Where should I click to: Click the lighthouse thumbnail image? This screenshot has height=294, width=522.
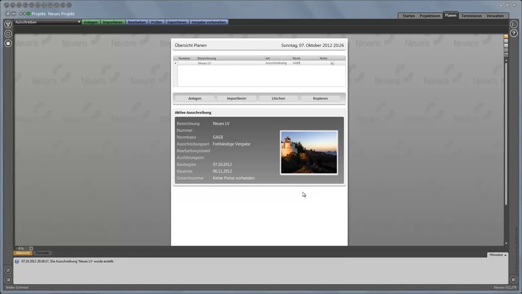pyautogui.click(x=309, y=152)
